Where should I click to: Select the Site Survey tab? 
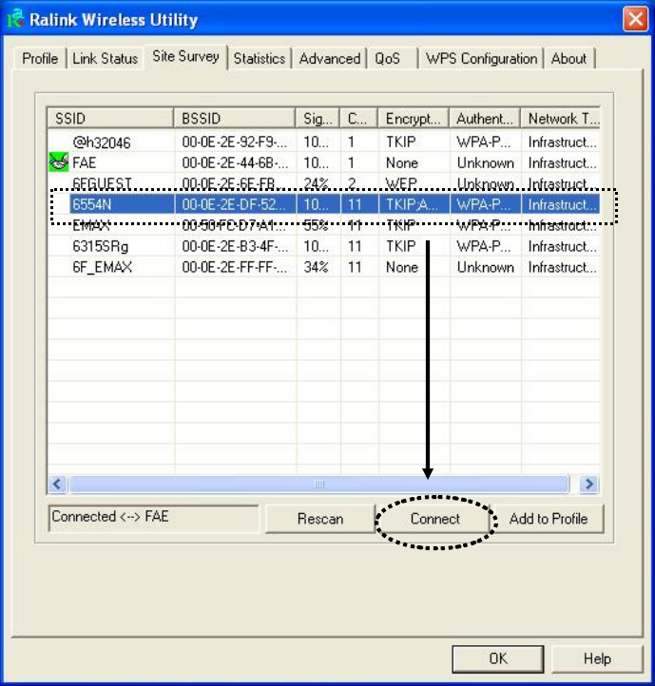[185, 56]
